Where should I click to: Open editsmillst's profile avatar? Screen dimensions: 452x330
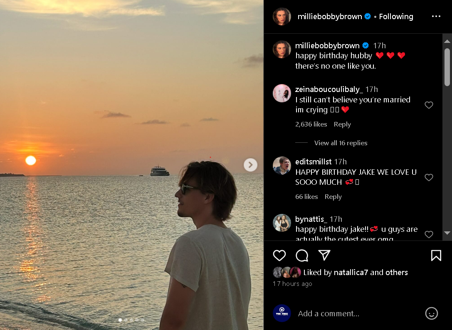coord(282,166)
